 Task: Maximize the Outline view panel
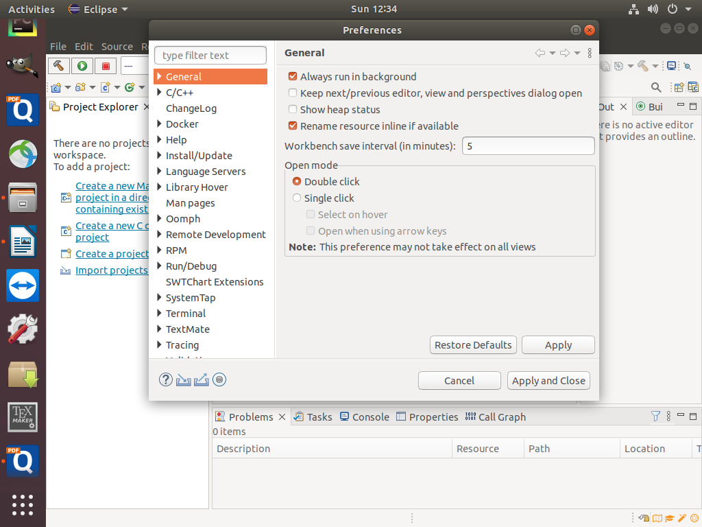[693, 106]
